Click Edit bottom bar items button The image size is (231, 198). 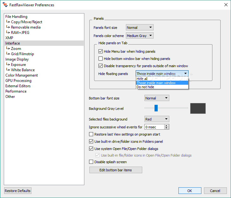pyautogui.click(x=115, y=170)
